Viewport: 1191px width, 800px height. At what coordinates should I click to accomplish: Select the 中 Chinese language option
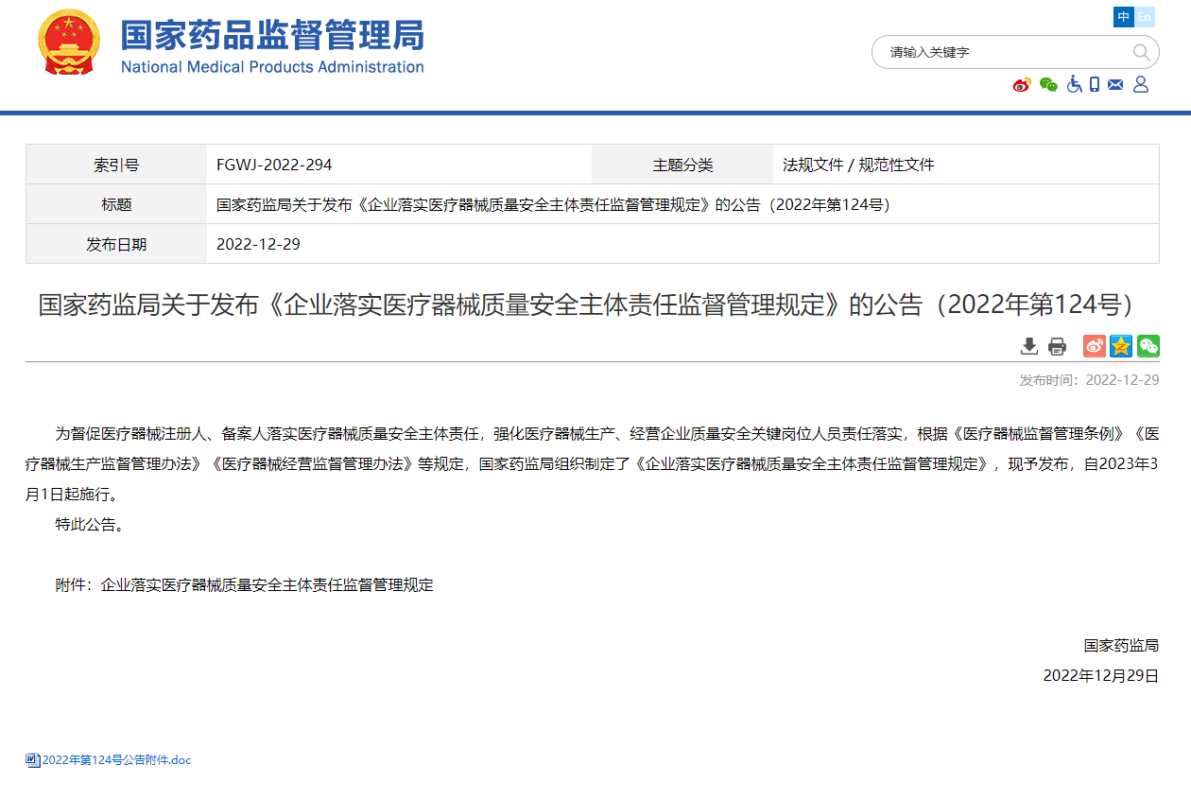click(1124, 17)
